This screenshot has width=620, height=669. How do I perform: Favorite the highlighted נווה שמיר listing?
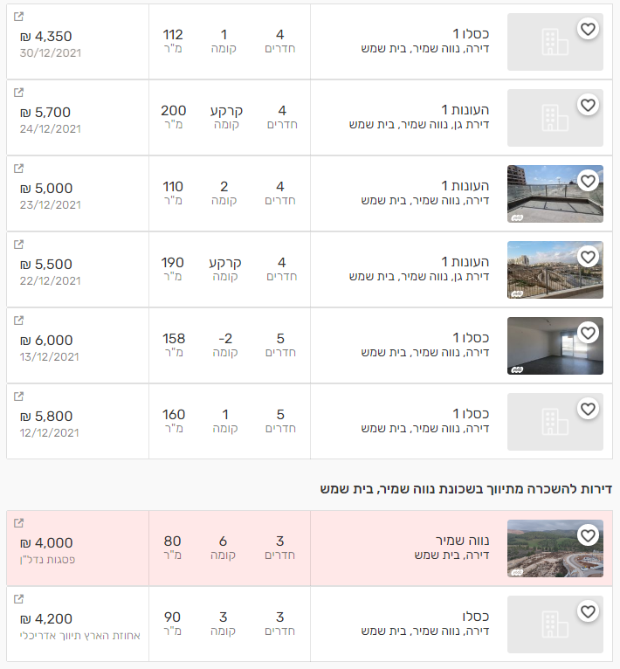point(588,535)
